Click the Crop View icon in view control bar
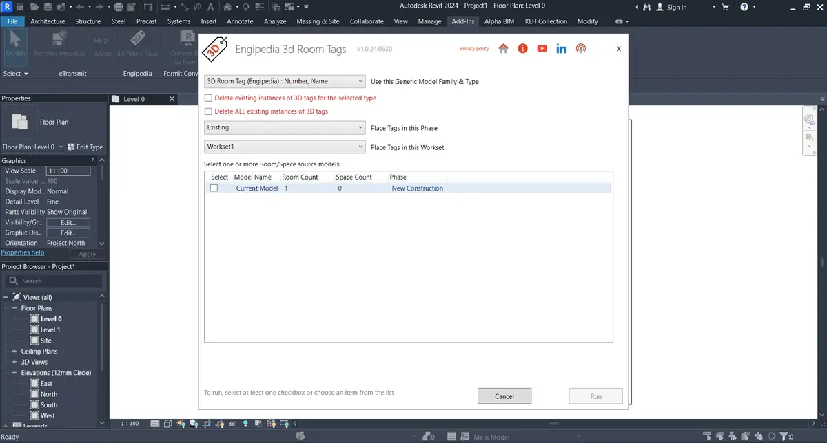This screenshot has height=443, width=827. 207,424
